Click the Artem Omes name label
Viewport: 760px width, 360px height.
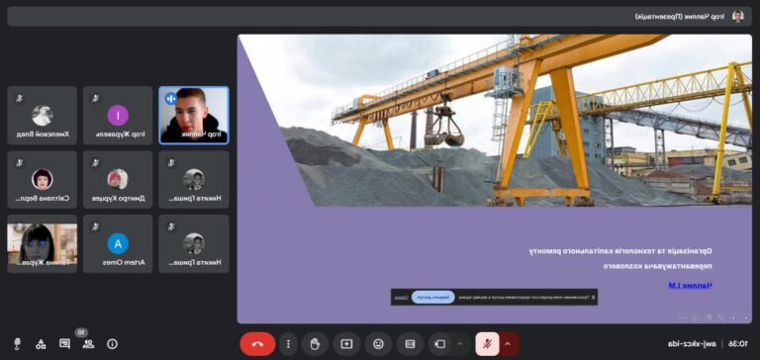coord(124,263)
